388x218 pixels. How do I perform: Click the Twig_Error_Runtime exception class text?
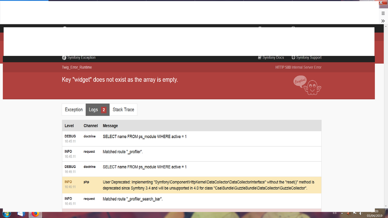(x=77, y=67)
